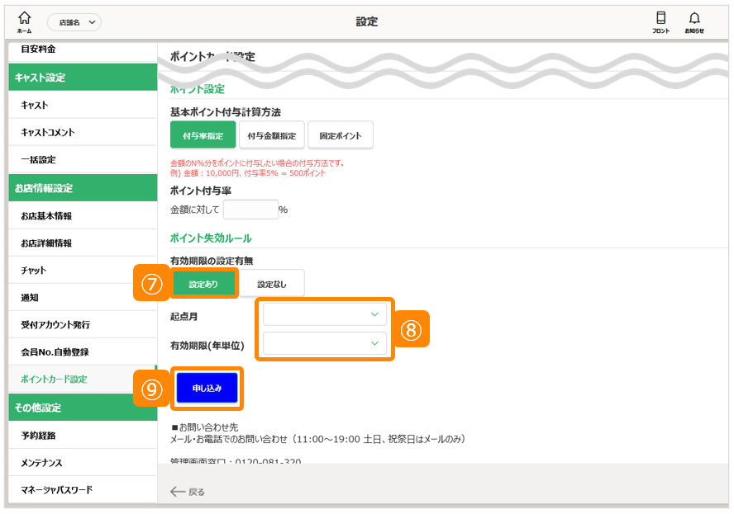Go to お店基本情報 settings
This screenshot has width=734, height=514.
(46, 215)
